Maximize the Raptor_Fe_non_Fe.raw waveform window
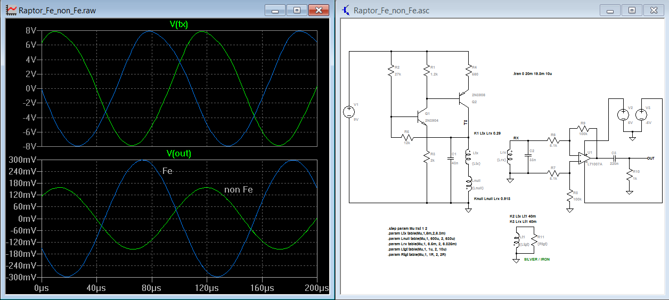Image resolution: width=669 pixels, height=300 pixels. pos(297,10)
